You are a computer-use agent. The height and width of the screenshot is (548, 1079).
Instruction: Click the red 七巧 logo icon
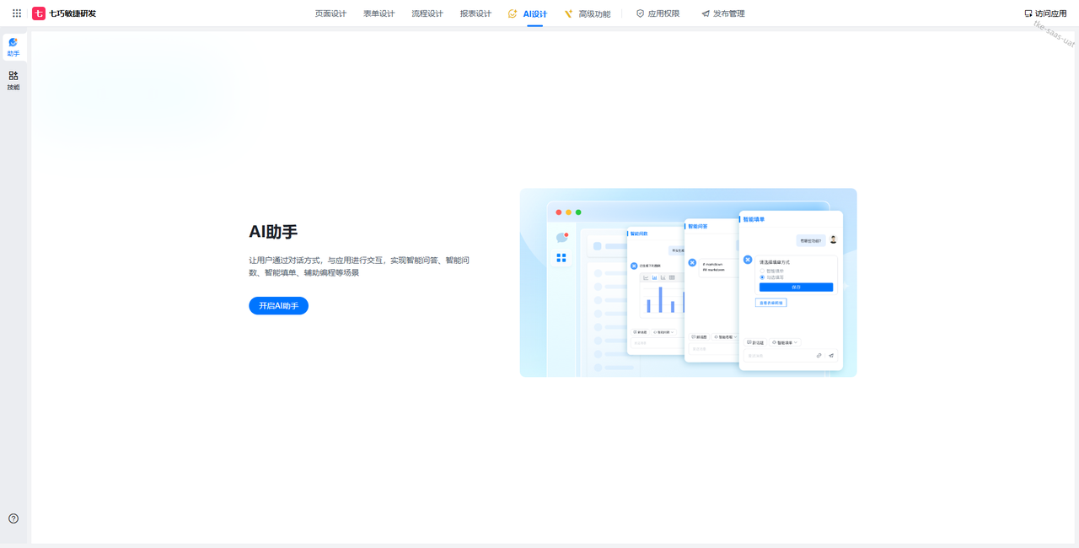click(x=39, y=13)
